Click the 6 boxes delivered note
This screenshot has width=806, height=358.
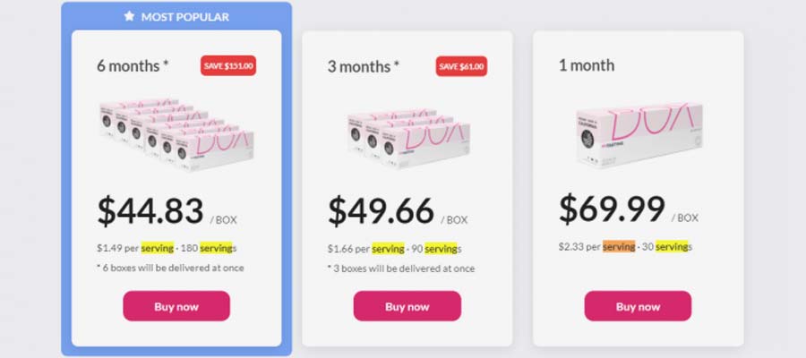[170, 268]
